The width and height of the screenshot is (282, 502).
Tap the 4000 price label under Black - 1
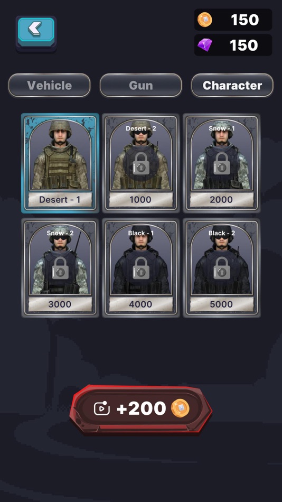[x=140, y=304]
